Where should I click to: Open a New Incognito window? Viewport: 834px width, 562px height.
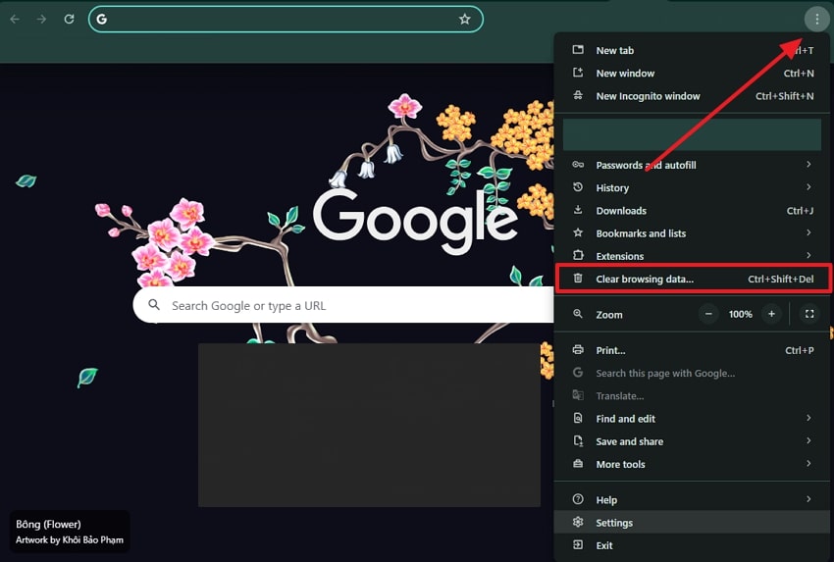[692, 96]
